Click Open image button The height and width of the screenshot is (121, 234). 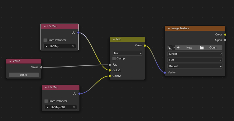211,48
